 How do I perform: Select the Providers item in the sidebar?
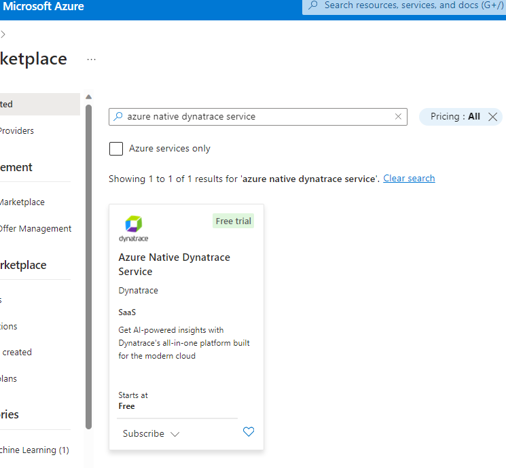click(x=17, y=130)
